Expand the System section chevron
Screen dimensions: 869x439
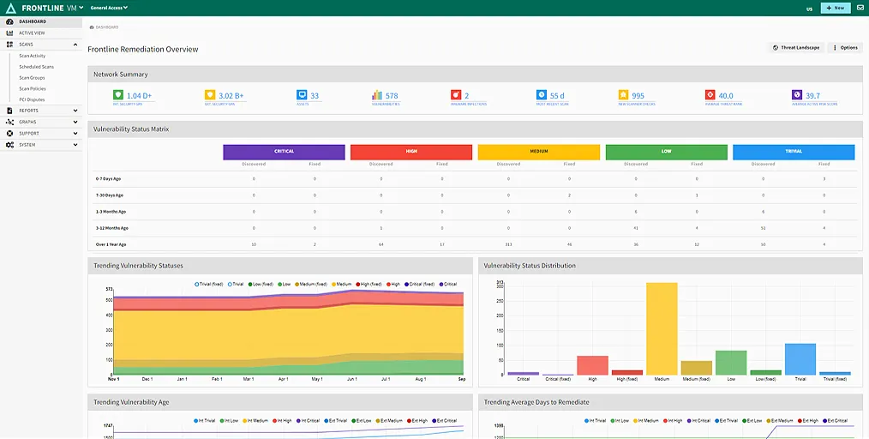(75, 145)
